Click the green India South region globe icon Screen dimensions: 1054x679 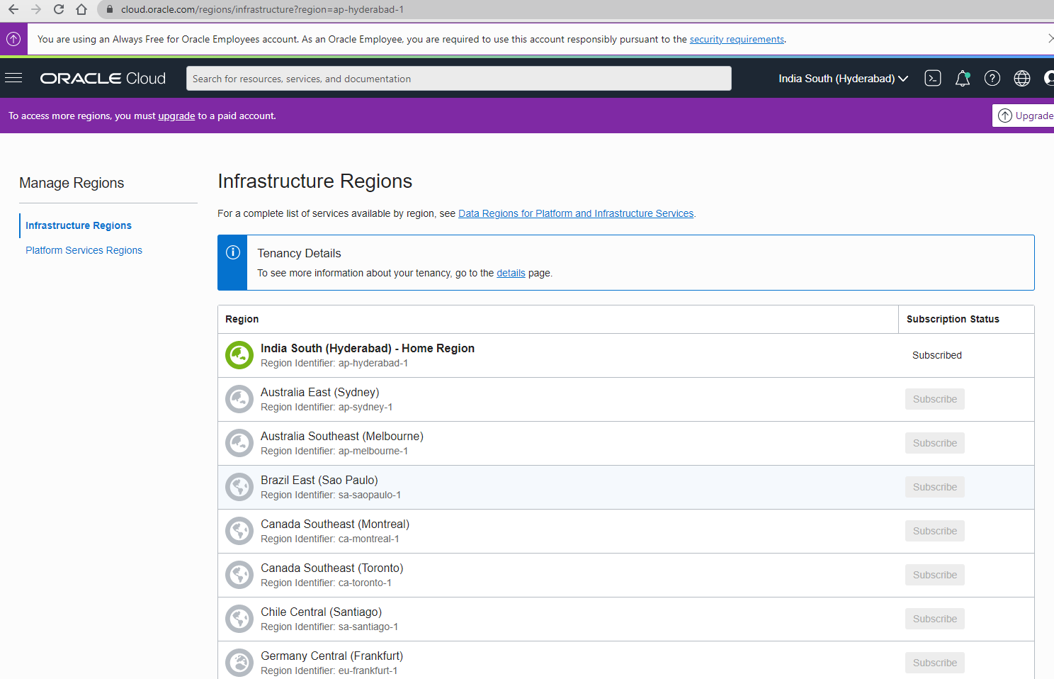239,355
